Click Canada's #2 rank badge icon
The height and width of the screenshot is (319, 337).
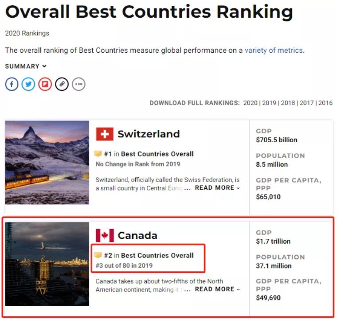click(98, 255)
